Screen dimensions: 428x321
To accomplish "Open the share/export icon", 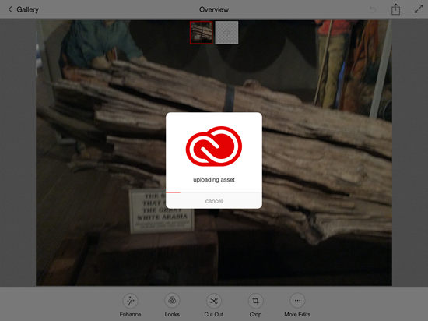I will (x=395, y=9).
